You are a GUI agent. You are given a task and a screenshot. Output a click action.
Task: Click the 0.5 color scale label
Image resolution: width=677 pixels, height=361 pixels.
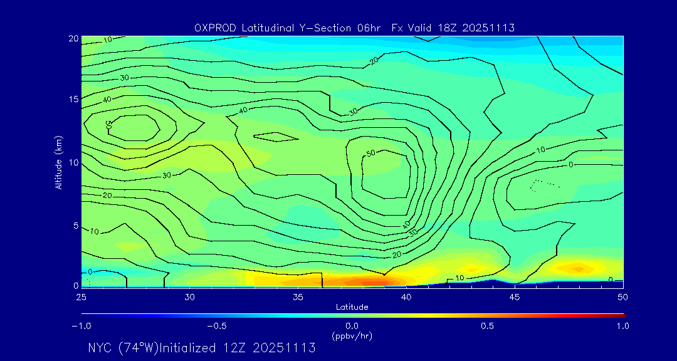488,326
